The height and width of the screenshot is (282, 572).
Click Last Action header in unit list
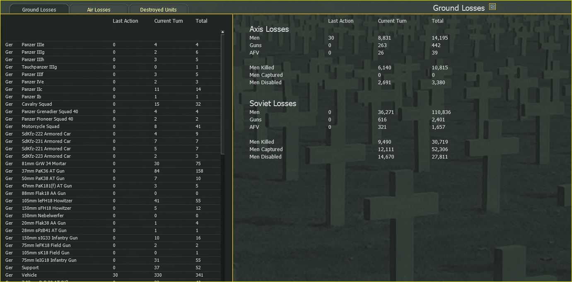click(126, 21)
